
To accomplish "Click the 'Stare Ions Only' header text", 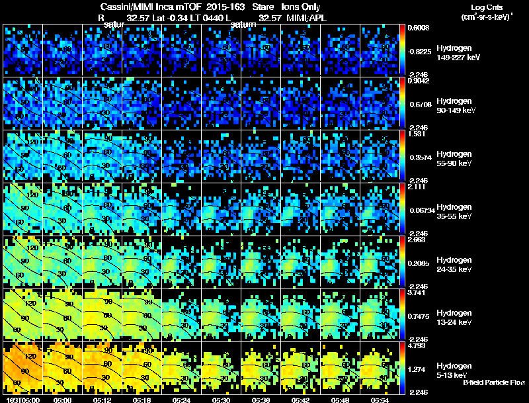I will pos(286,7).
